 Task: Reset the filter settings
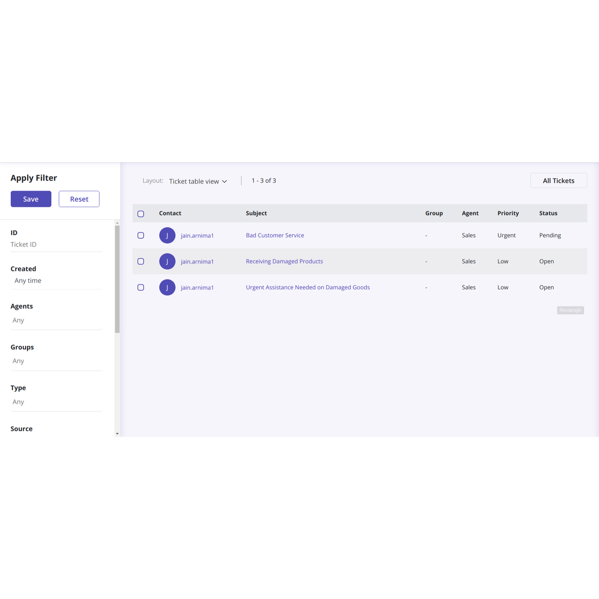tap(79, 199)
